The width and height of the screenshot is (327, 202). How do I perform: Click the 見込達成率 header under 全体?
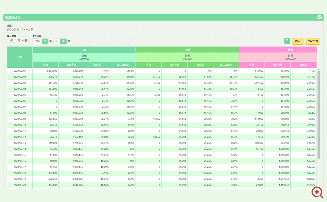(x=123, y=65)
